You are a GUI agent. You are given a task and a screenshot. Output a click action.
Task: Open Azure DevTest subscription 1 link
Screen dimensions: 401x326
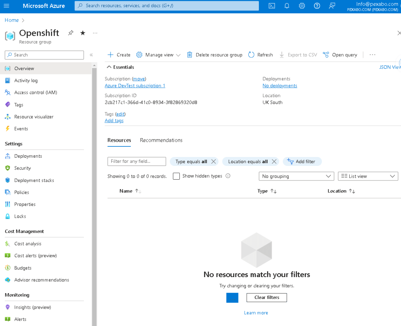[x=135, y=86]
